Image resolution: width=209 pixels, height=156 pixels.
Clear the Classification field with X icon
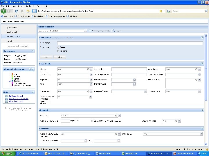[x=88, y=91]
